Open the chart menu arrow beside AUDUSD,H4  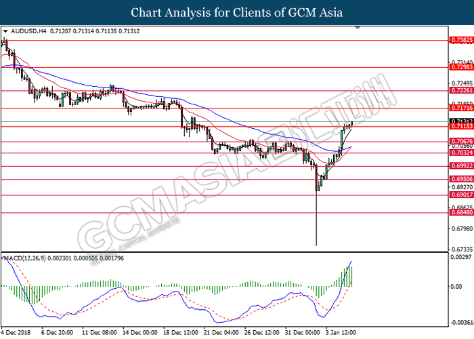click(5, 31)
